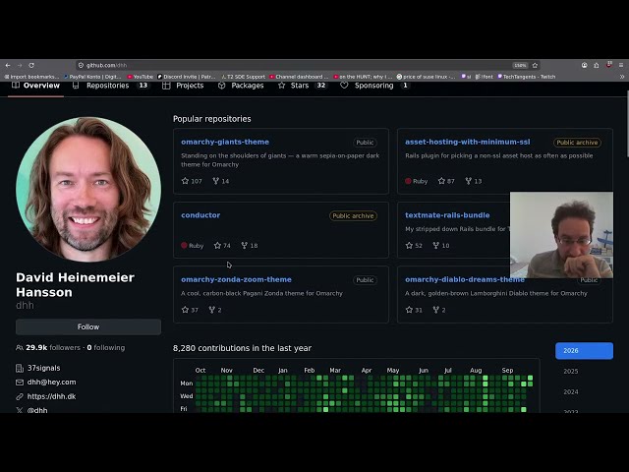Viewport: 629px width, 472px height.
Task: Click the '8,280 contributions in the last year' heading
Action: tap(242, 348)
